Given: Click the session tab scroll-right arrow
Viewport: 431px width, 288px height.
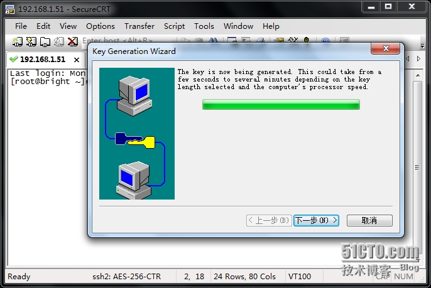Looking at the screenshot, I should pyautogui.click(x=418, y=58).
